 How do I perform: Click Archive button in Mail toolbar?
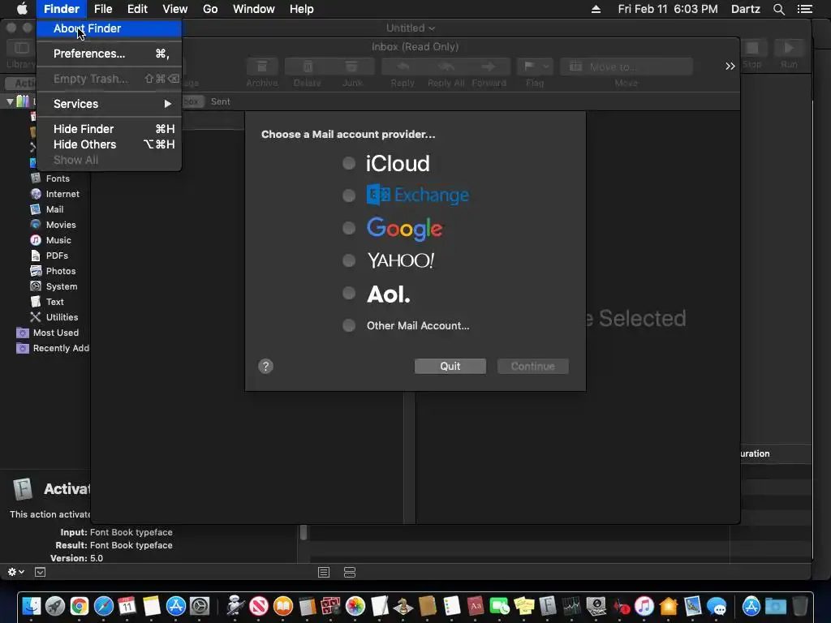click(x=262, y=67)
